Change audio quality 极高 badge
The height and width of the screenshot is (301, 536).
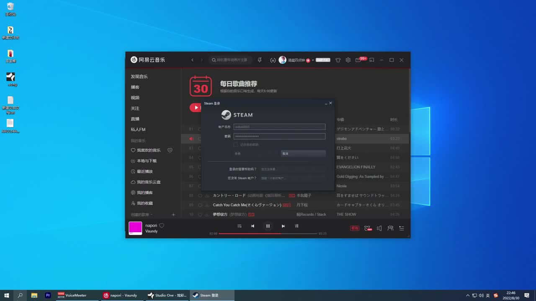pyautogui.click(x=355, y=228)
